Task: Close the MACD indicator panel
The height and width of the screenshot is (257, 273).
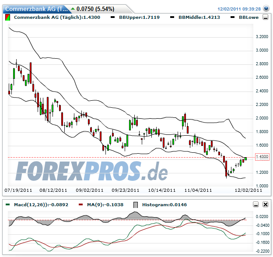Action: (265, 204)
